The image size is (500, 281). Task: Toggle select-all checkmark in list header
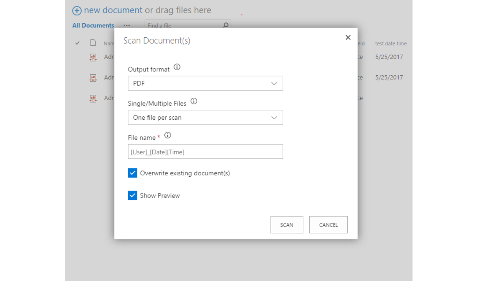click(77, 43)
